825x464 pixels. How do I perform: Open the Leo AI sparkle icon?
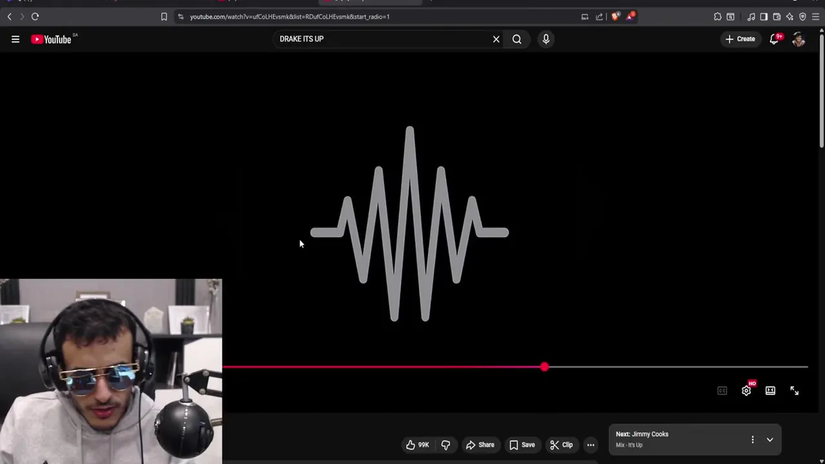click(790, 17)
